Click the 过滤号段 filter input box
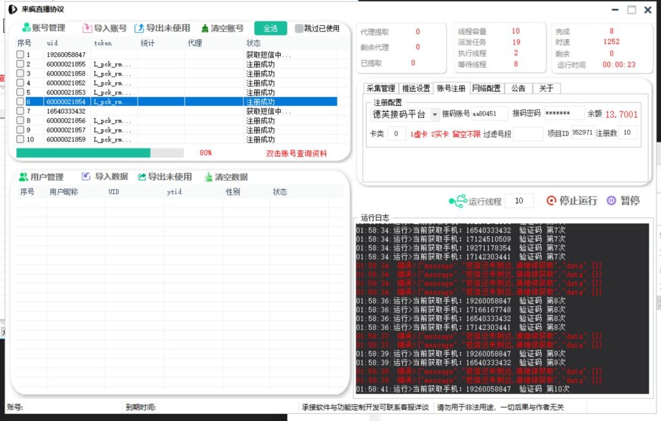661x421 pixels. (528, 134)
